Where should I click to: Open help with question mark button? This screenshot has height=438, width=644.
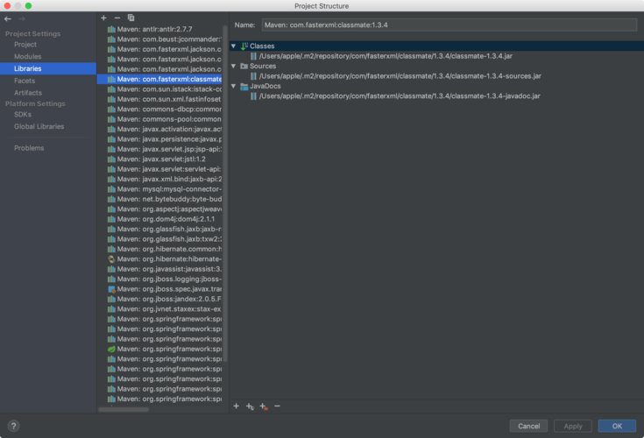point(13,426)
